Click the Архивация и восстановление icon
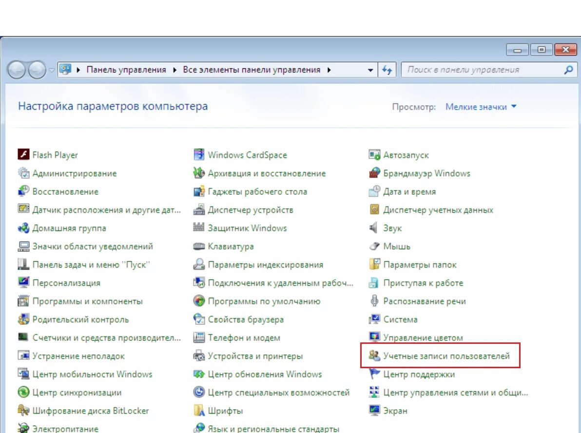This screenshot has width=581, height=433. tap(199, 172)
